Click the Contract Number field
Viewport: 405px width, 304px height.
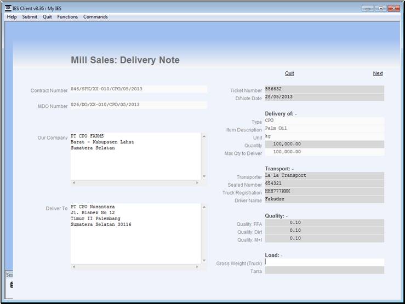click(139, 89)
